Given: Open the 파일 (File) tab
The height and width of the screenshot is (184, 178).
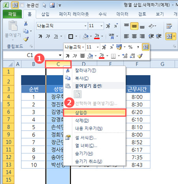Looking at the screenshot, I should pyautogui.click(x=12, y=14).
